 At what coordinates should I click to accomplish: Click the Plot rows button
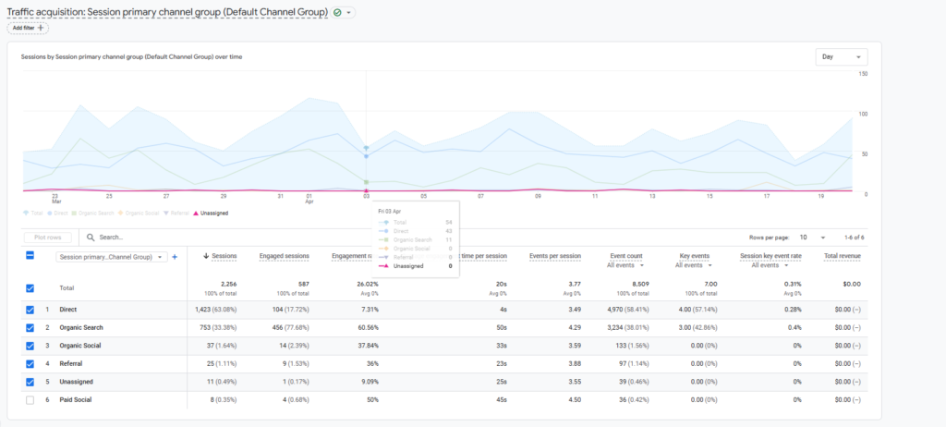(x=47, y=238)
